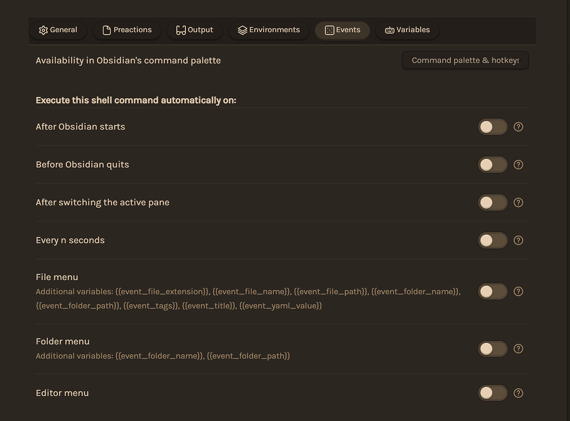Switch to the General tab
This screenshot has height=421, width=570.
coord(58,30)
